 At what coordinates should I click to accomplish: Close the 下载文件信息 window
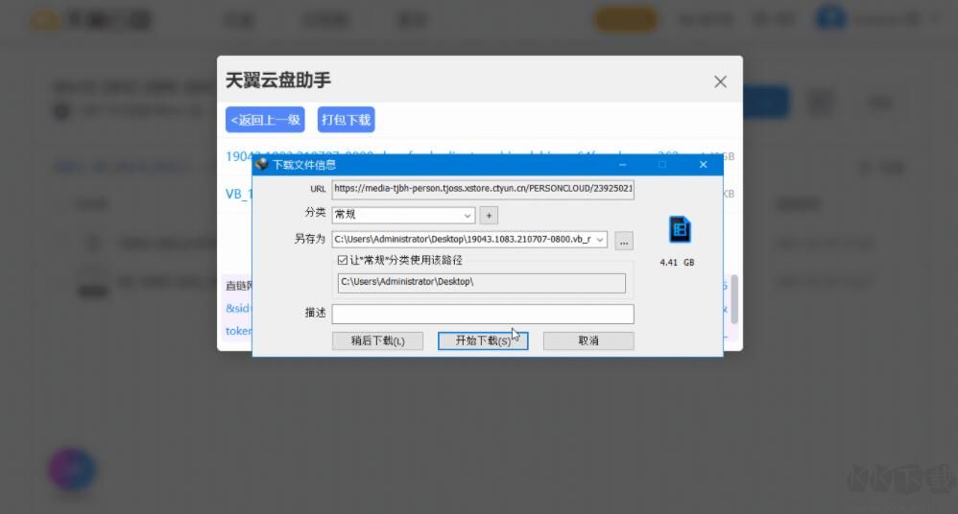703,165
